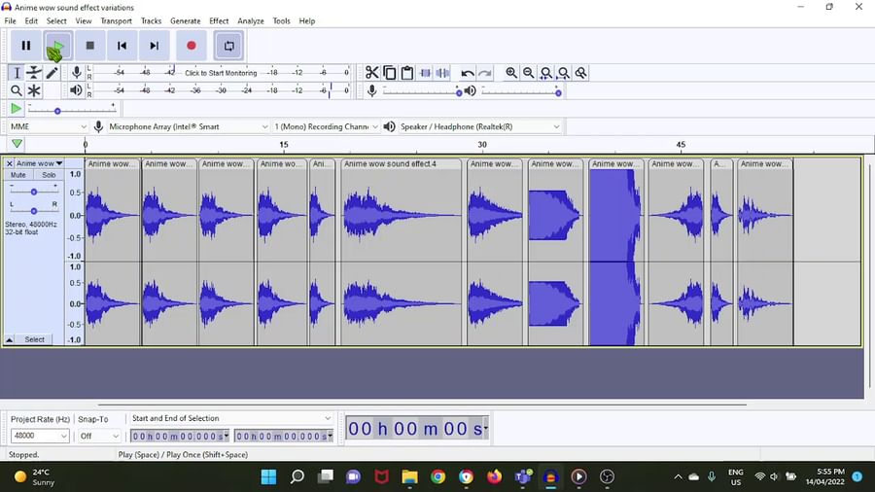Close the track with X button

[x=10, y=163]
